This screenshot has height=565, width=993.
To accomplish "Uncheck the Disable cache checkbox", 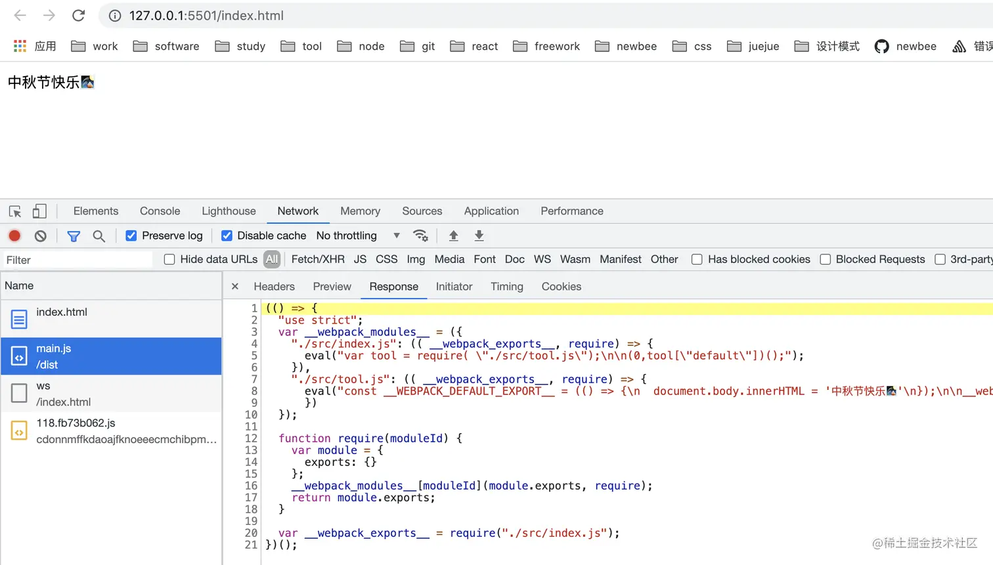I will 227,236.
